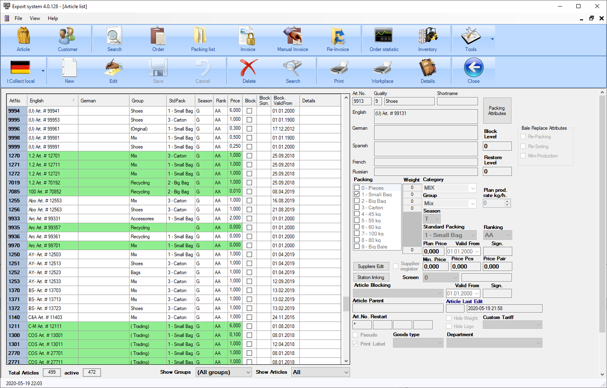
Task: Click the English article name field
Action: pos(426,116)
